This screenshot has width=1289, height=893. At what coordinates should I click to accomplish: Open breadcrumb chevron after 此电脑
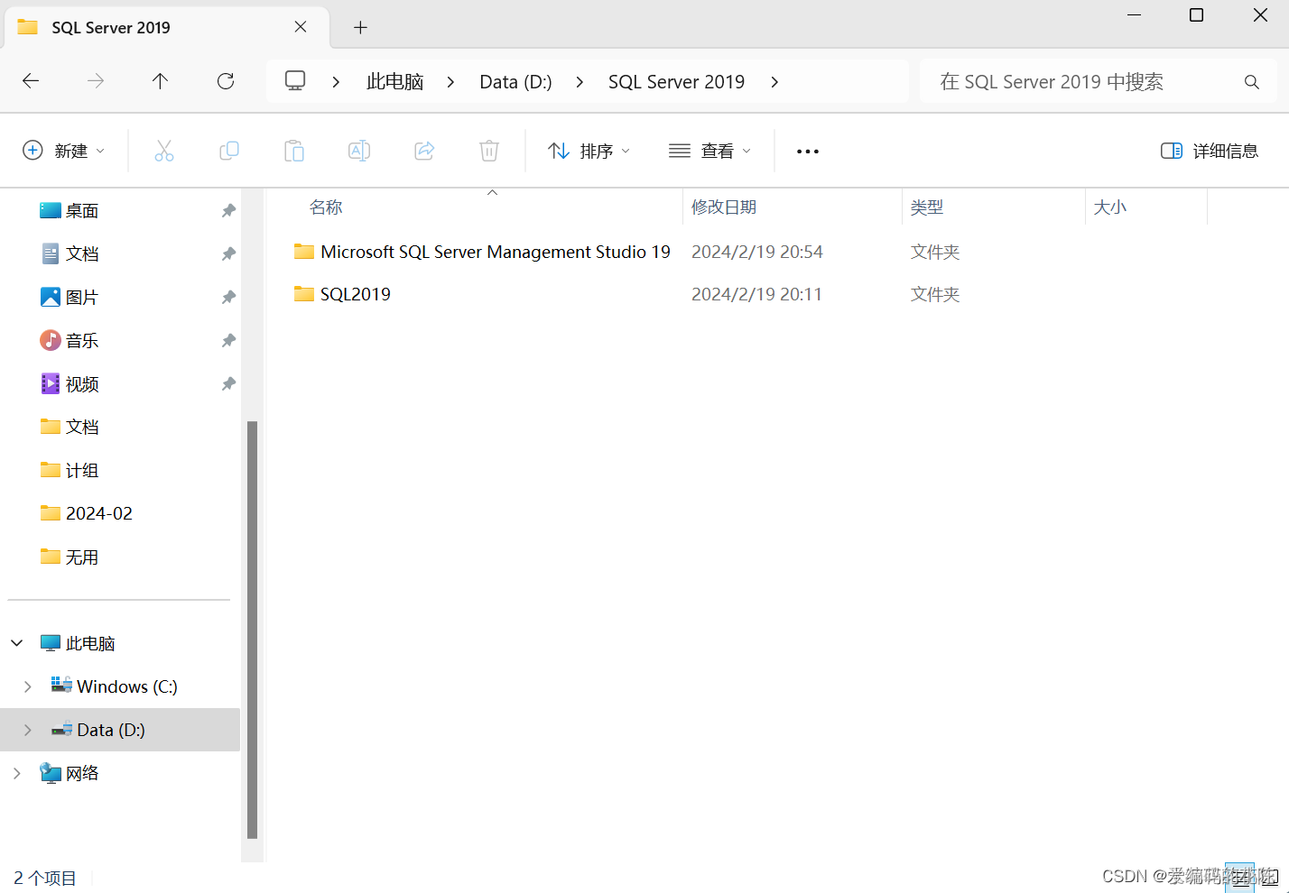click(450, 82)
